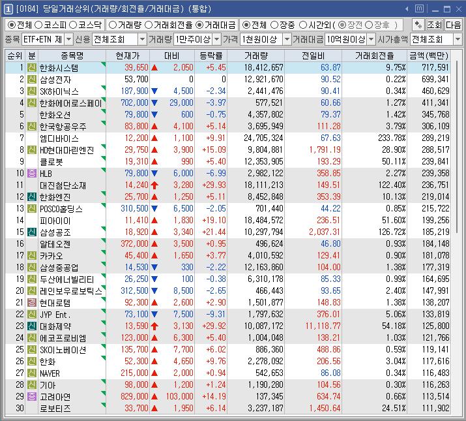Select the 레인보우로보틱스 stock row name
Image resolution: width=466 pixels, height=421 pixels.
[71, 290]
